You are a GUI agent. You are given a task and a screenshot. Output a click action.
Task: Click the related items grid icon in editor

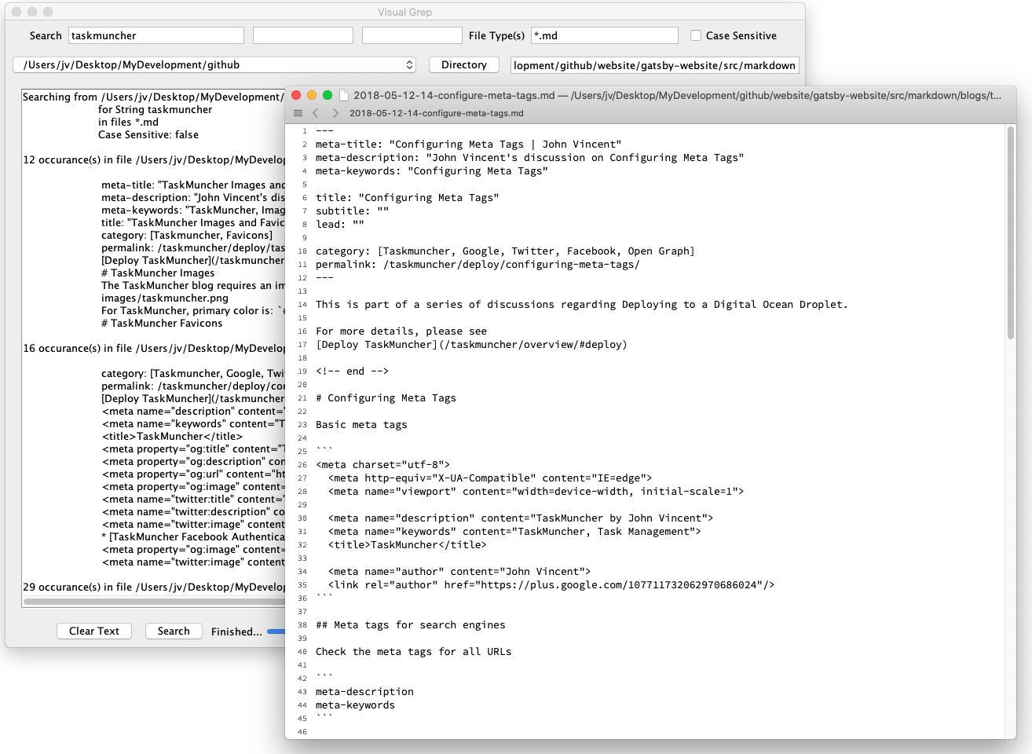298,113
